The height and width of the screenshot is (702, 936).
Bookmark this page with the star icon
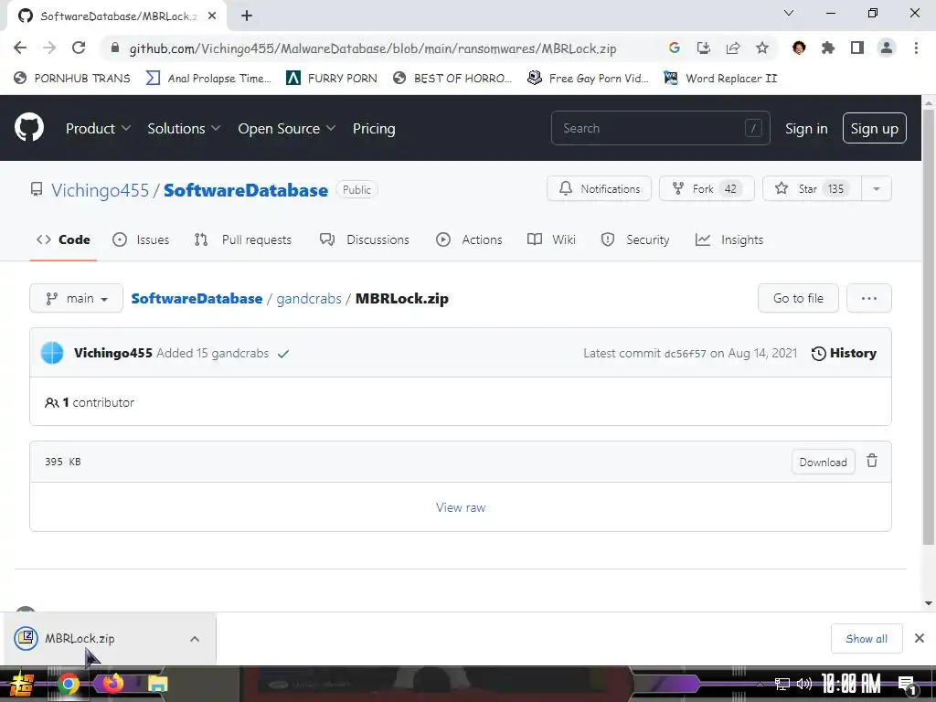coord(762,48)
